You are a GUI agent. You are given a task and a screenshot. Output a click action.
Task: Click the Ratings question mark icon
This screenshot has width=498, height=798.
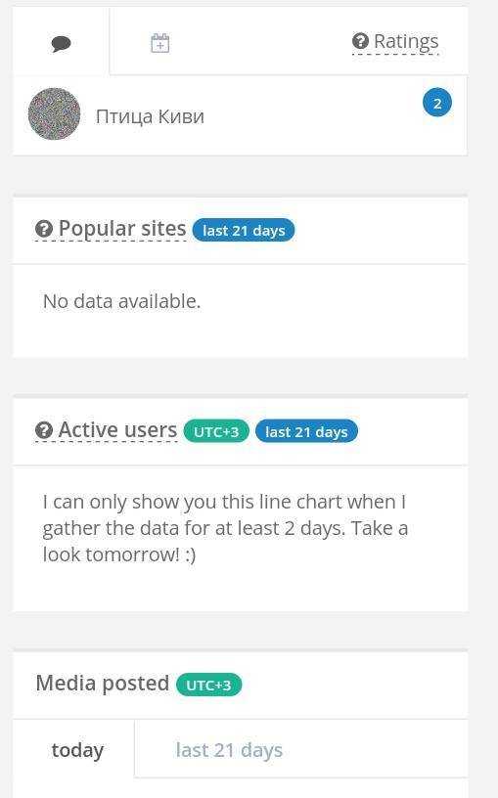point(360,41)
